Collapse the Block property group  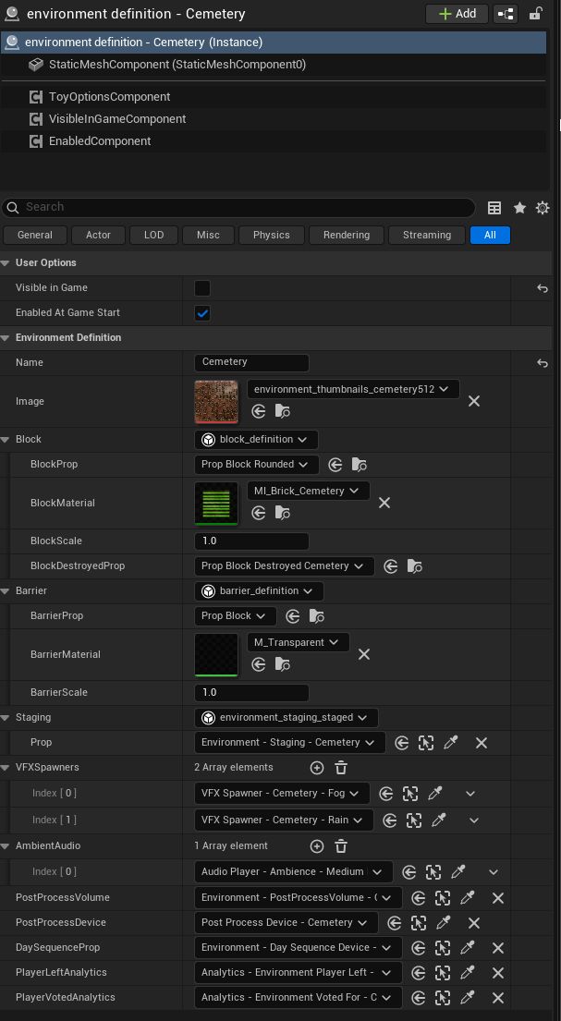point(6,440)
